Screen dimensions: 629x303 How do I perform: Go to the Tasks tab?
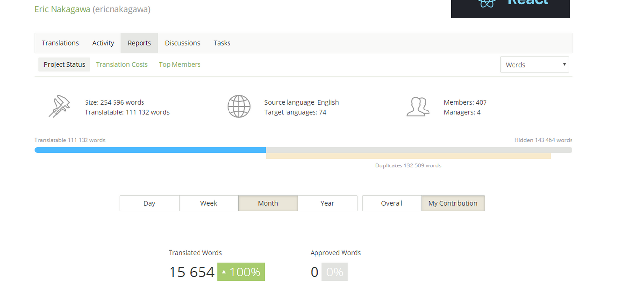222,43
